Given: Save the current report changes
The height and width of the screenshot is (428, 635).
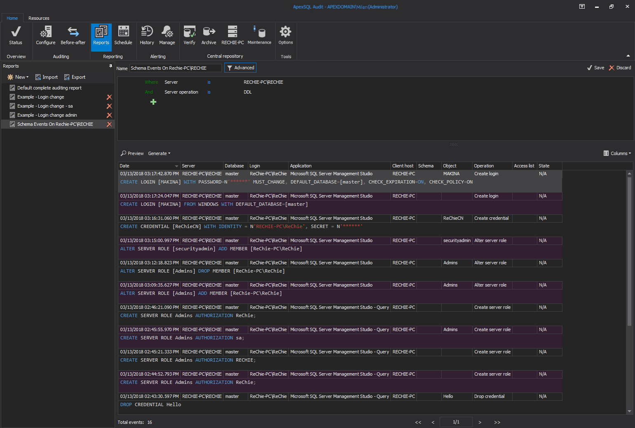Looking at the screenshot, I should coord(595,67).
